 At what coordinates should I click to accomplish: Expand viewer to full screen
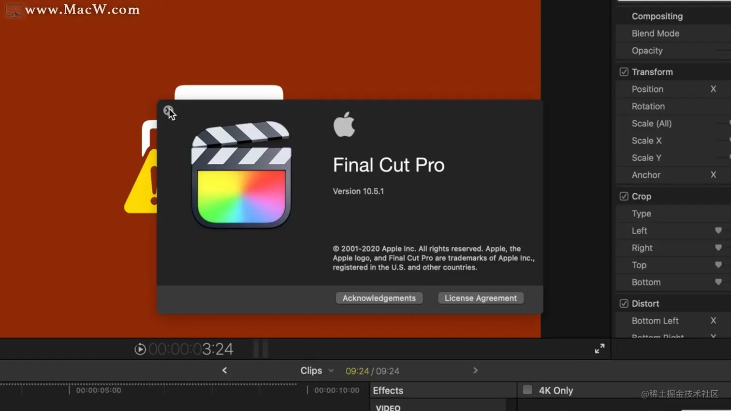click(x=599, y=349)
